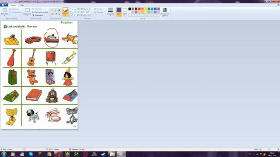The width and height of the screenshot is (280, 157).
Task: Click the zoom out minus button
Action: tap(260, 149)
